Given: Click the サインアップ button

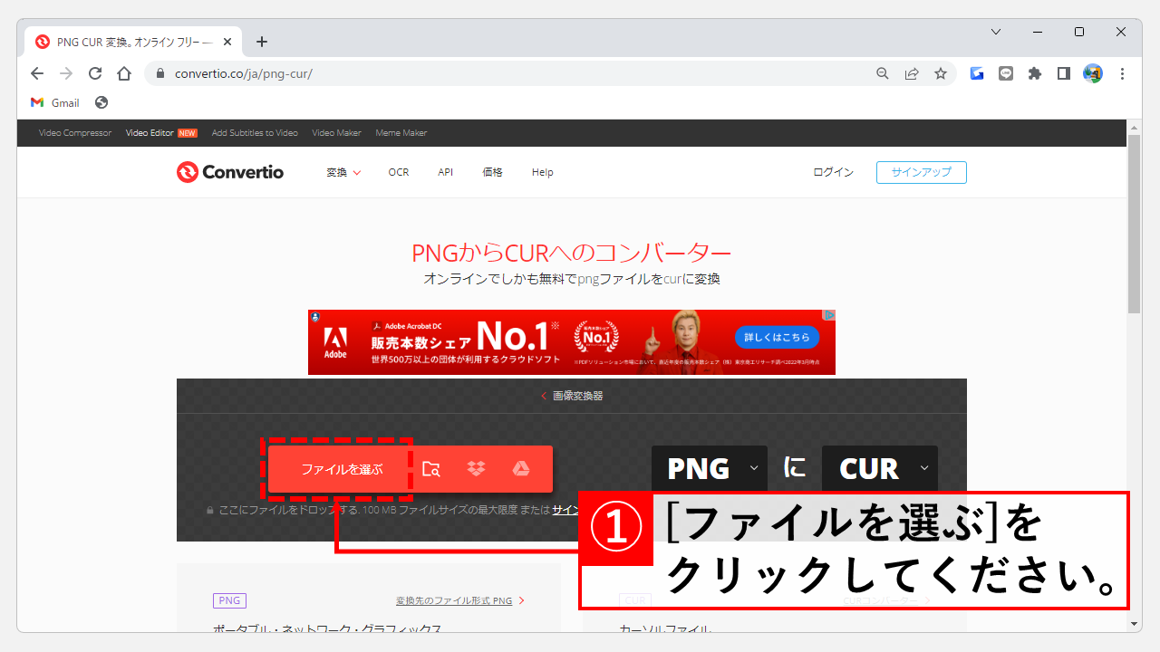Looking at the screenshot, I should [921, 172].
